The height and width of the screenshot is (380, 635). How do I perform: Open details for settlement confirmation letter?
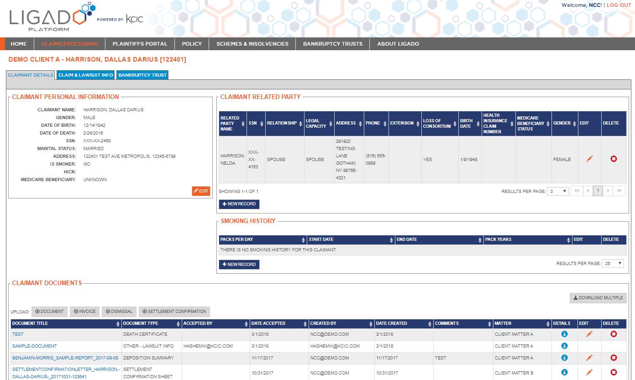click(x=564, y=372)
